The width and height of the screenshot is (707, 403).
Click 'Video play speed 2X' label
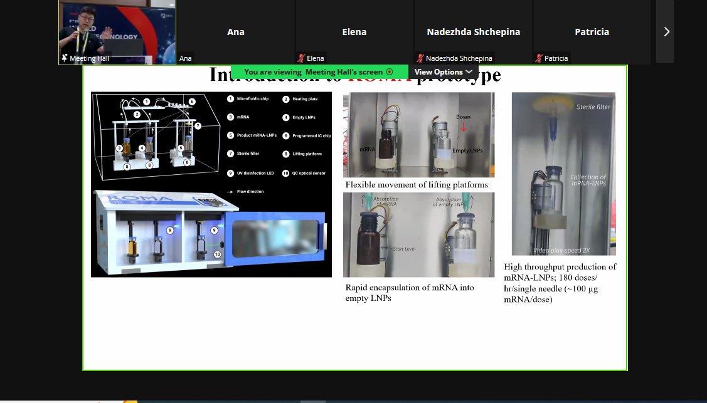pyautogui.click(x=561, y=250)
